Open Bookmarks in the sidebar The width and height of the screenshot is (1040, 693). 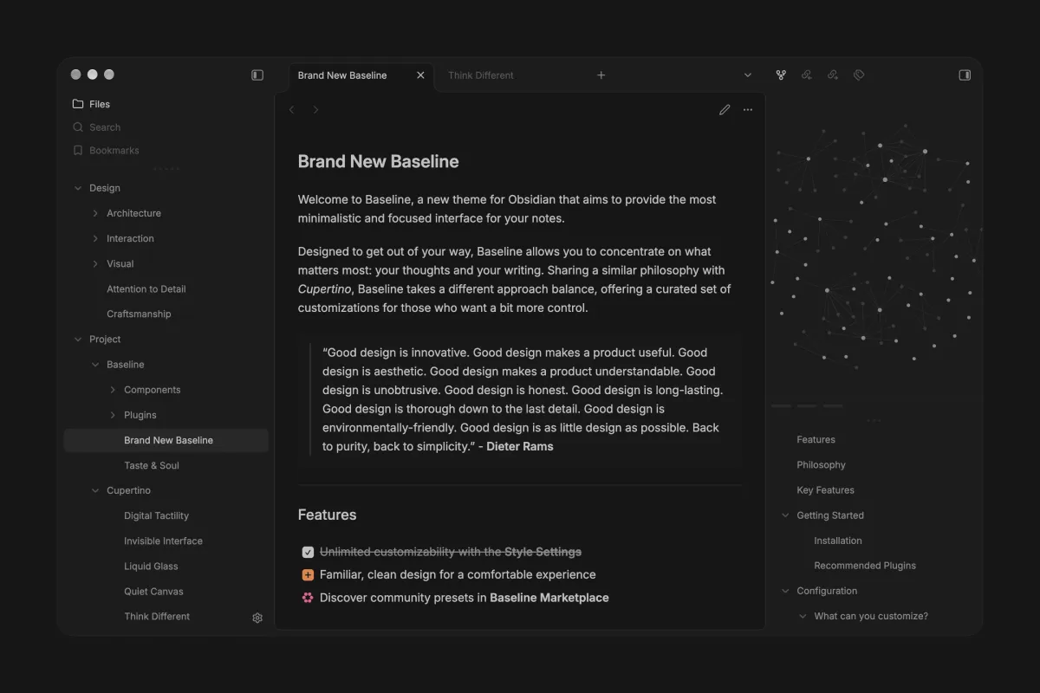114,151
